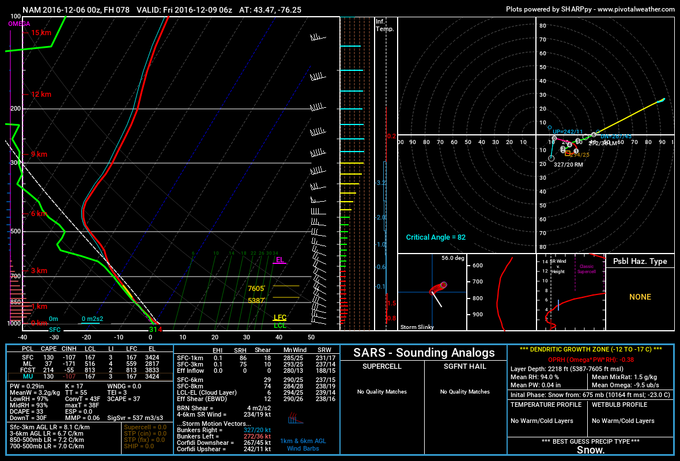The height and width of the screenshot is (461, 680).
Task: Click the SHIP = 0.0 value
Action: click(139, 446)
